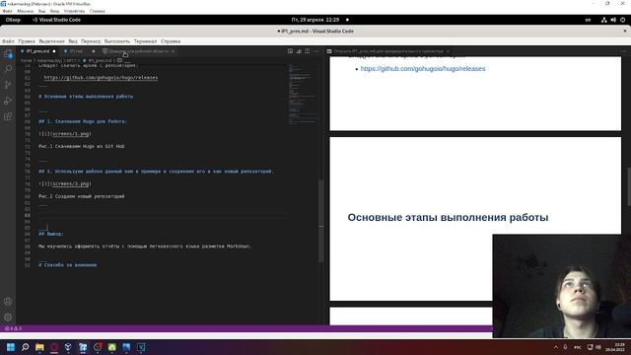This screenshot has height=355, width=631.
Task: Show hidden icons in the Windows system tray
Action: click(x=556, y=347)
